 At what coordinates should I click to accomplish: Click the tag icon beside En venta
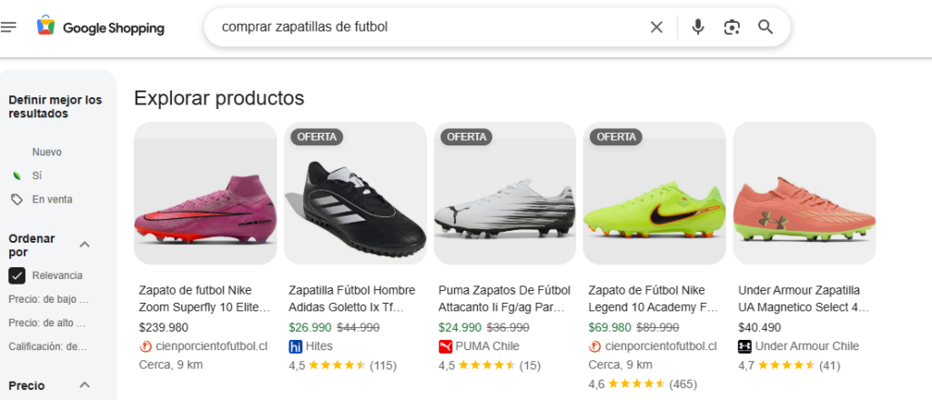tap(16, 199)
